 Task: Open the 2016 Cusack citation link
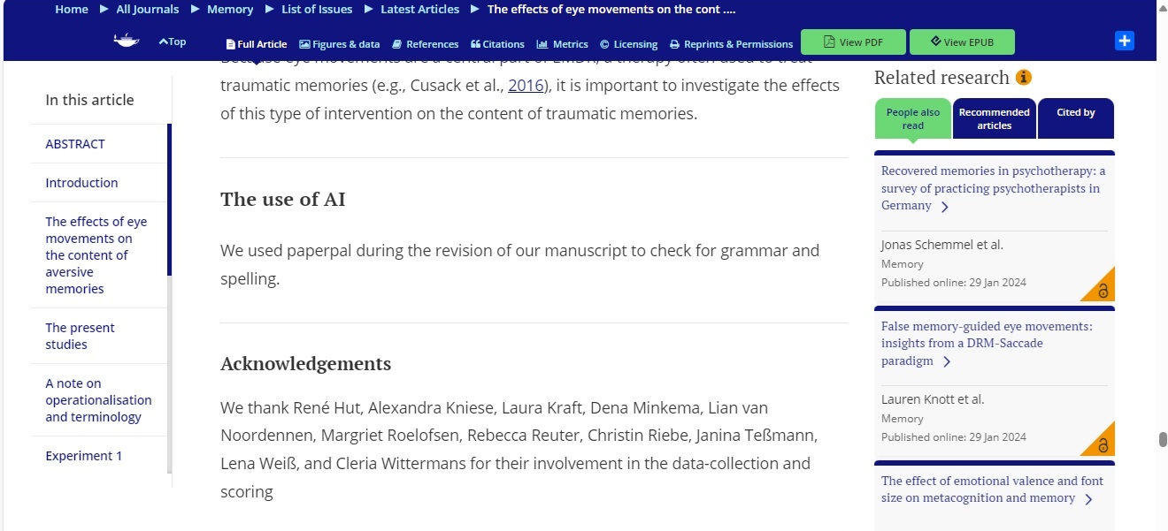[x=524, y=86]
